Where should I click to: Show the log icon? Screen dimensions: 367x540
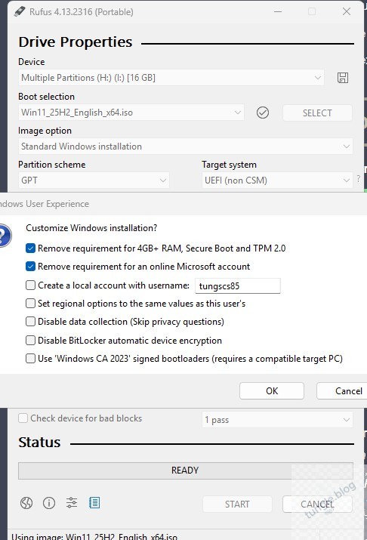click(x=94, y=503)
